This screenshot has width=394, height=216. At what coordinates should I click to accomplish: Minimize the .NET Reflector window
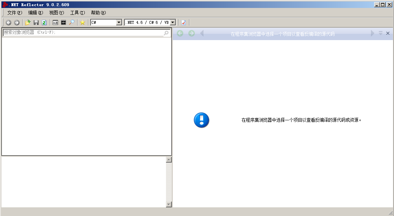[x=377, y=5]
